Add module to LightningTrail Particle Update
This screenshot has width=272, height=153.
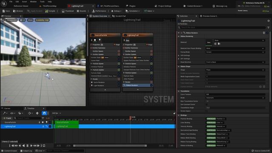click(151, 73)
